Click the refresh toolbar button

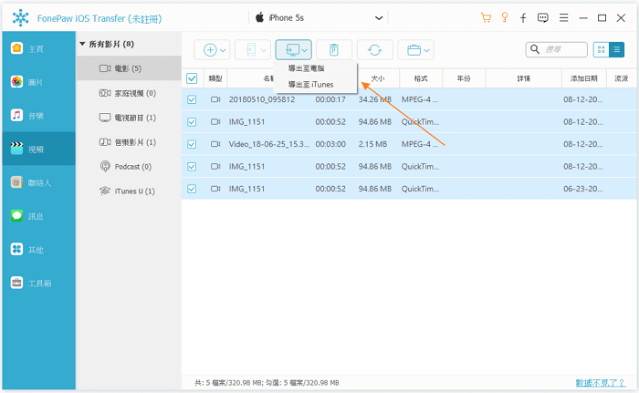point(374,50)
